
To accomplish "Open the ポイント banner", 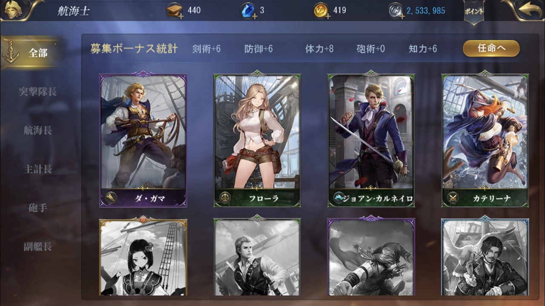I will (x=474, y=12).
